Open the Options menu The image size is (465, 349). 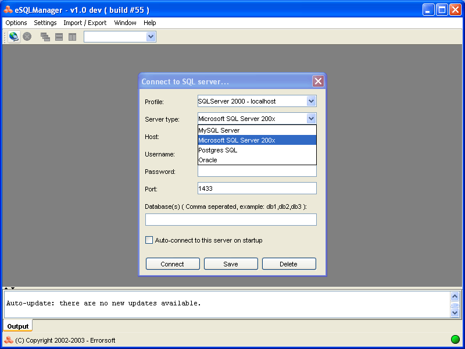[x=16, y=23]
